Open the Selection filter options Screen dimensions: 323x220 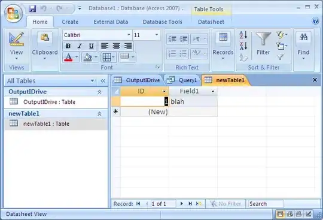(282, 35)
